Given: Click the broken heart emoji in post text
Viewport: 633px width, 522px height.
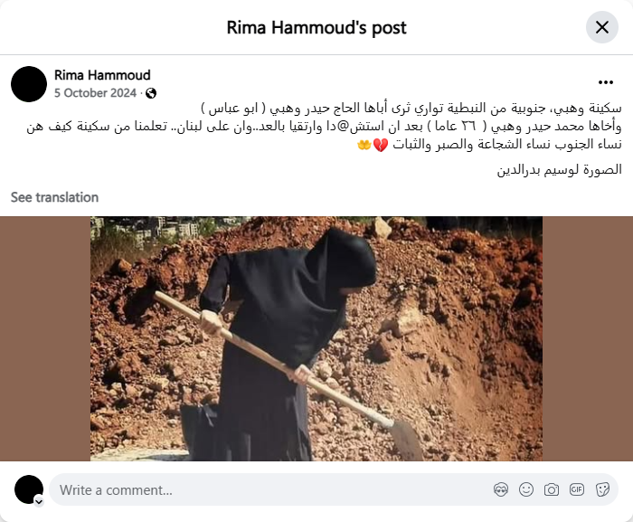Looking at the screenshot, I should [x=381, y=145].
